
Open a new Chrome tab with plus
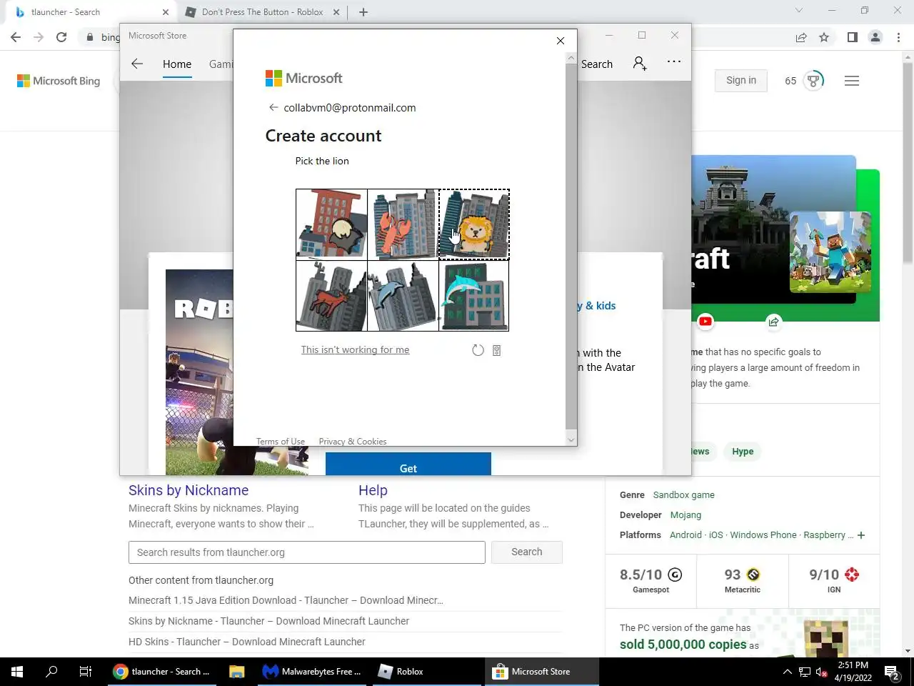(363, 12)
